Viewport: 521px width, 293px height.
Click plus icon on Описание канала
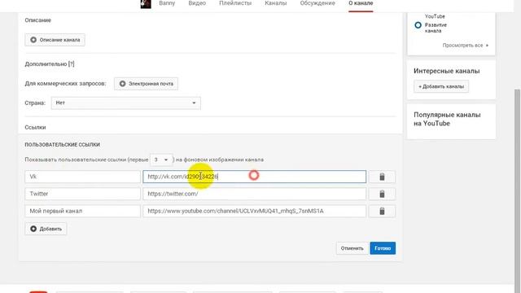[x=33, y=40]
